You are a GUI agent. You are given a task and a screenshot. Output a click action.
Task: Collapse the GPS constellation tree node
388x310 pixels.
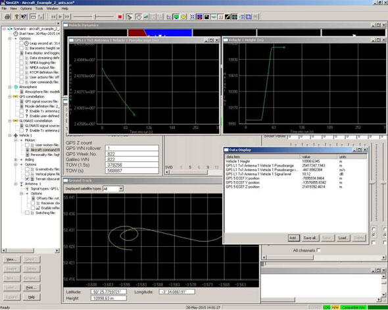(x=10, y=97)
